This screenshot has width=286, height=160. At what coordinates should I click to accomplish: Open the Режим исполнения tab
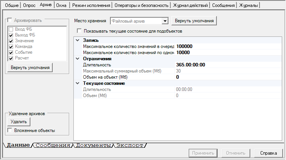click(91, 5)
